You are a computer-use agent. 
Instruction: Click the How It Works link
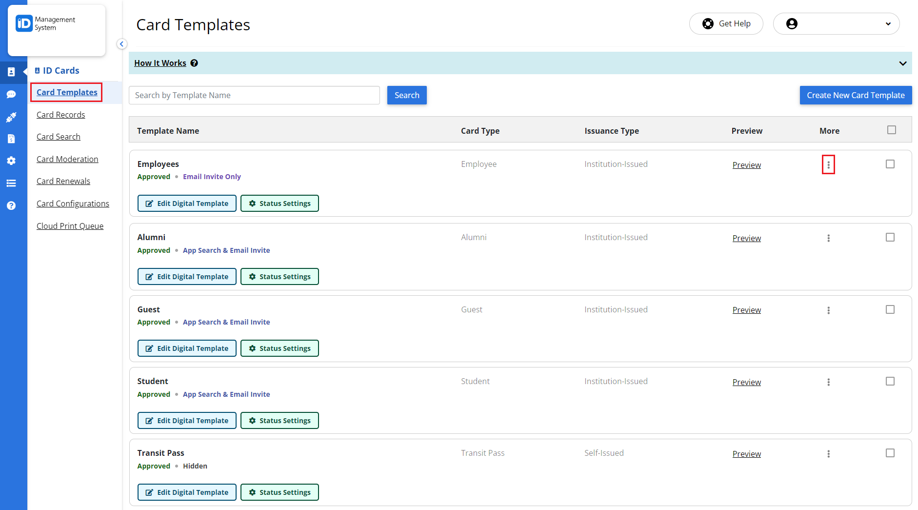(x=160, y=63)
